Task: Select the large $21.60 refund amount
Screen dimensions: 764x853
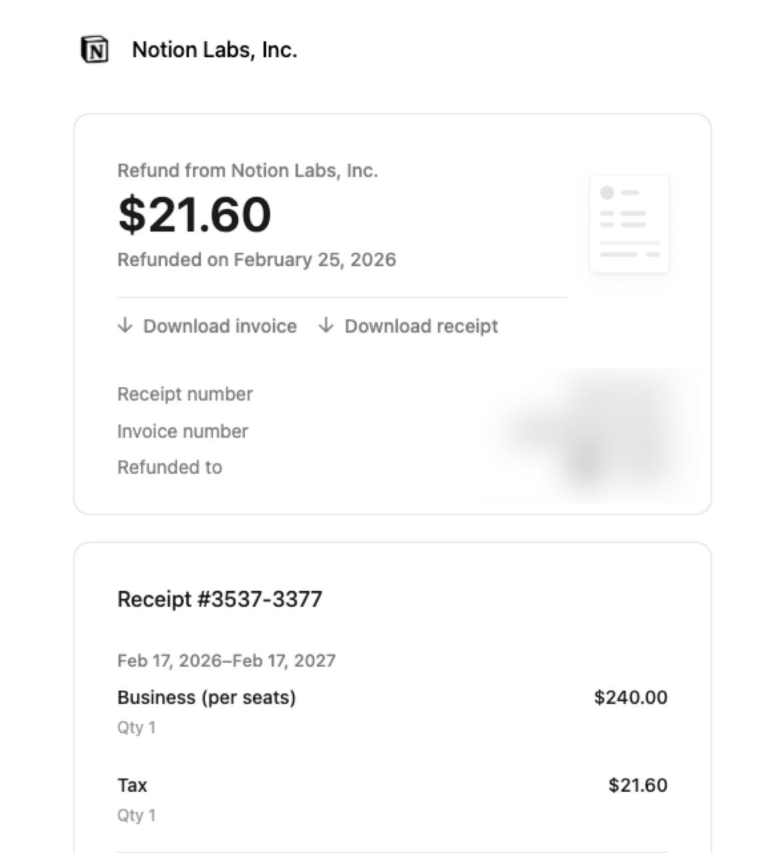Action: click(x=194, y=214)
